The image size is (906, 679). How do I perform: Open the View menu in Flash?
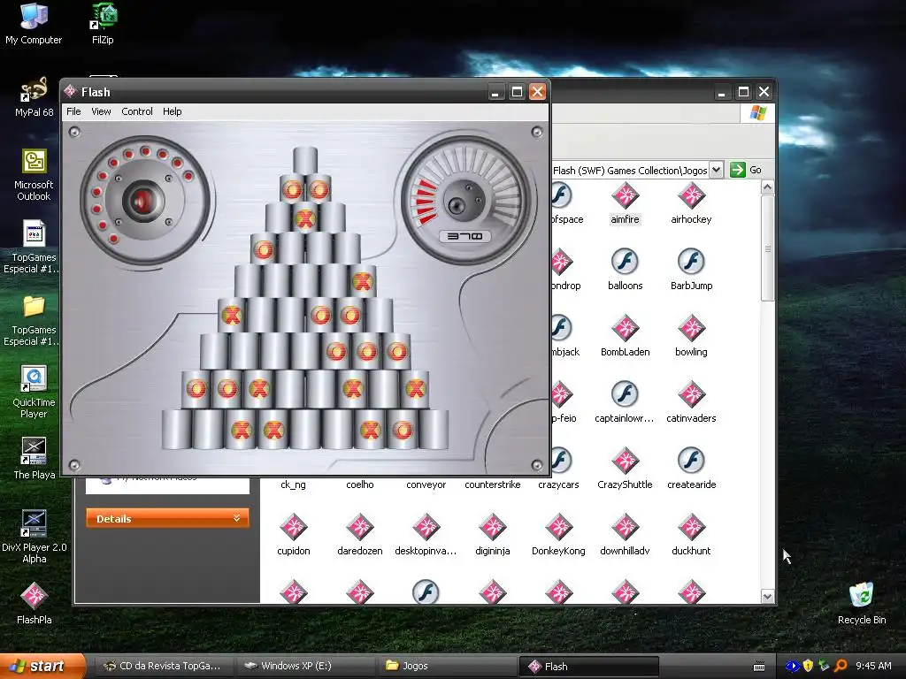click(x=101, y=111)
